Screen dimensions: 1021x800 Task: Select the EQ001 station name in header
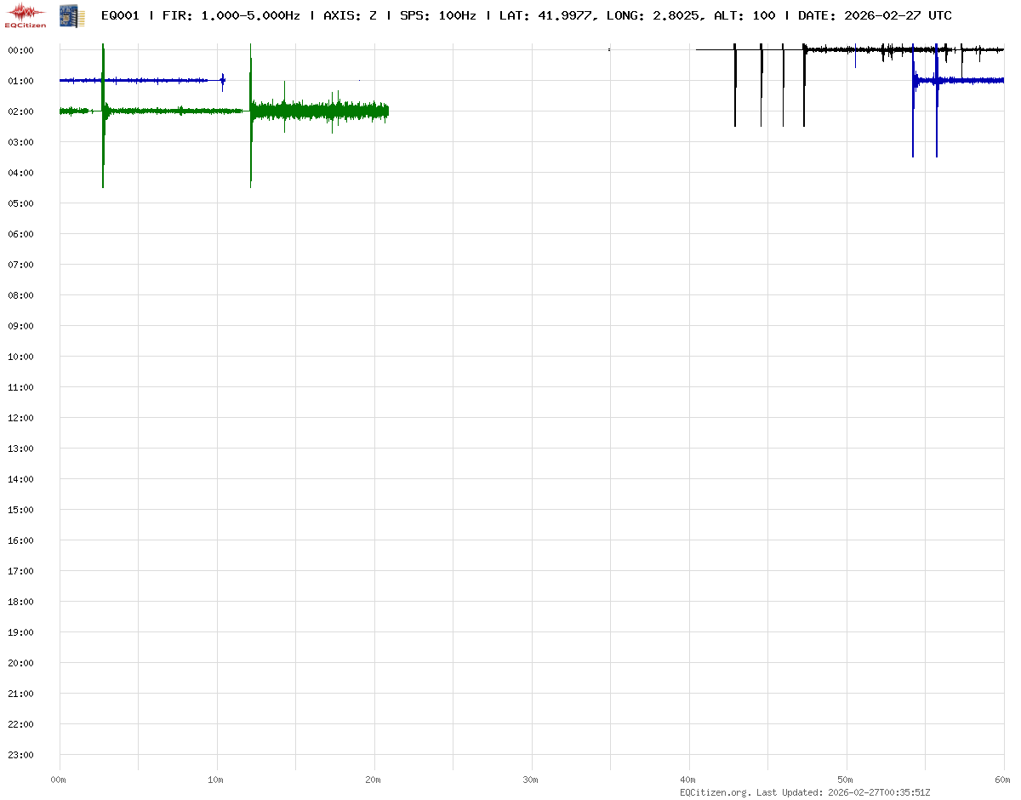click(120, 15)
